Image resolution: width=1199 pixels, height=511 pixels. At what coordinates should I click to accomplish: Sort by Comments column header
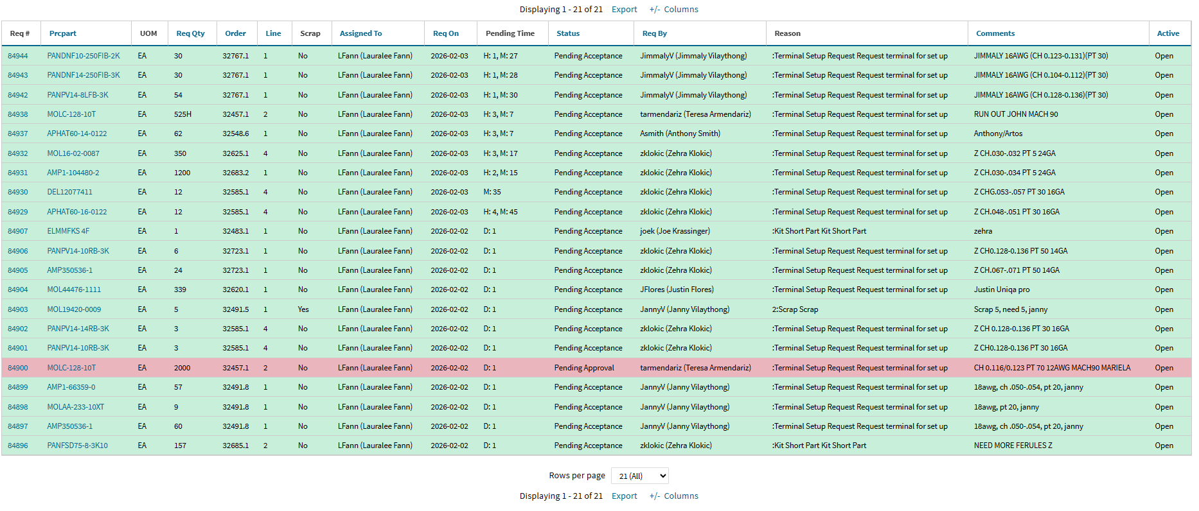(x=995, y=33)
